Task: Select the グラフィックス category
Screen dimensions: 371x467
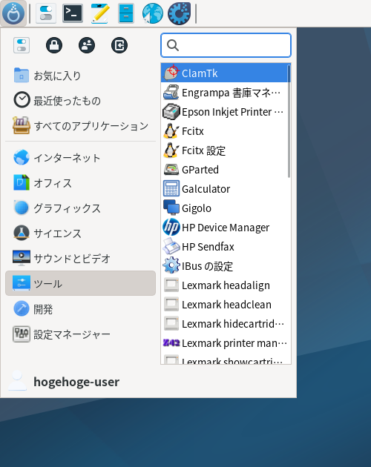Action: pyautogui.click(x=81, y=208)
